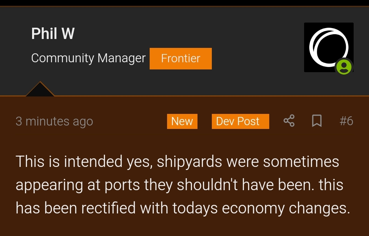Click the post message body text

(x=183, y=185)
